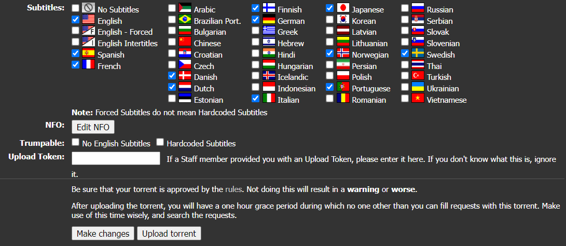Viewport: 566px width, 246px height.
Task: Enable the Polish subtitles checkbox
Action: [329, 75]
